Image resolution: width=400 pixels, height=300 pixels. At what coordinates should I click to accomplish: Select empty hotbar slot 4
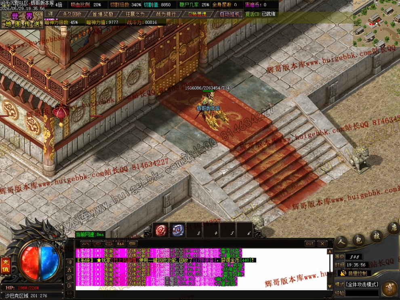[x=211, y=231]
